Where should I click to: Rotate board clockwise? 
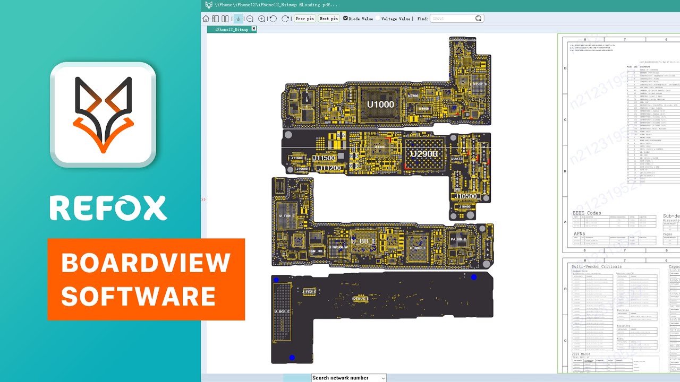(x=285, y=19)
